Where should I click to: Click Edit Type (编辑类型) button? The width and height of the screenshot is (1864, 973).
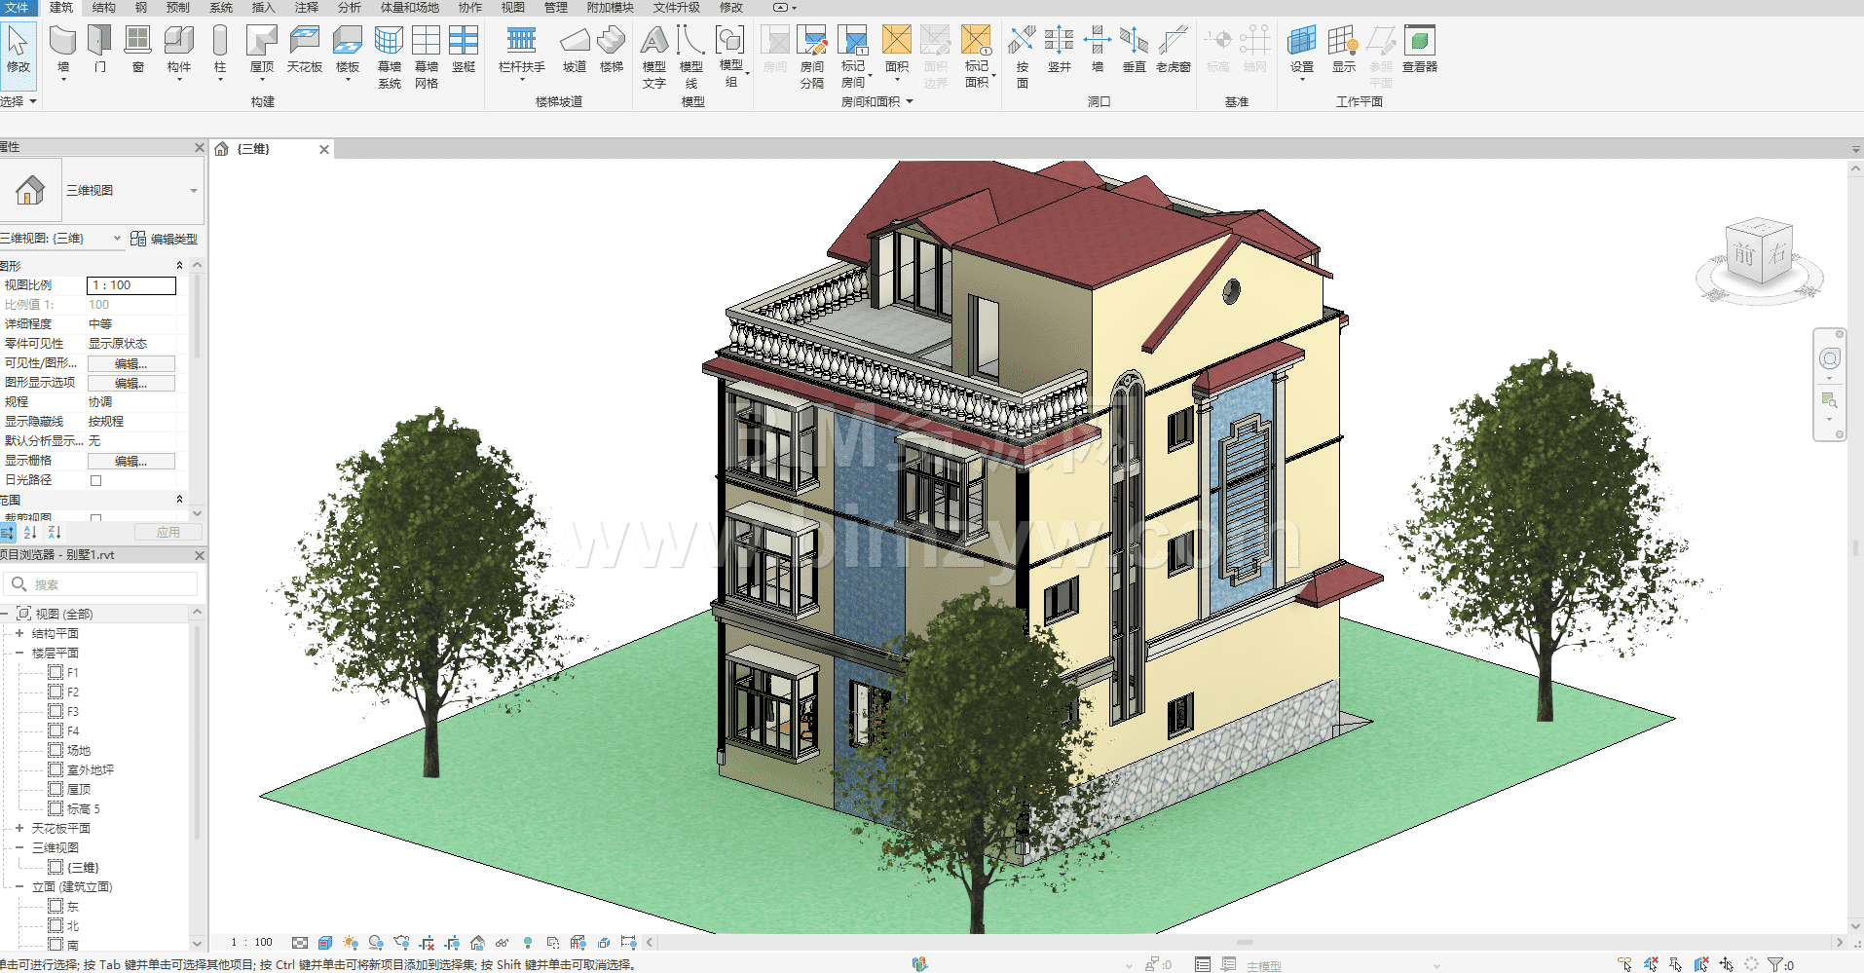[x=165, y=239]
